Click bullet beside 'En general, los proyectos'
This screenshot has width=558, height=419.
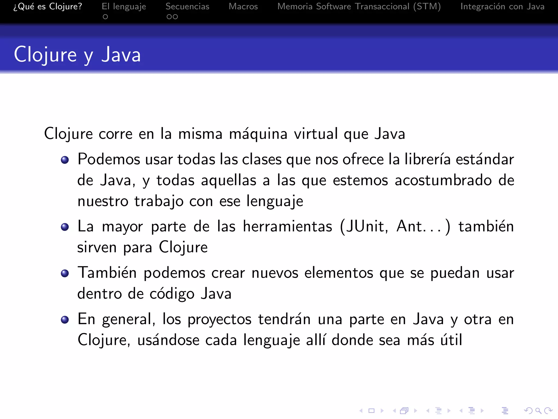tap(65, 320)
